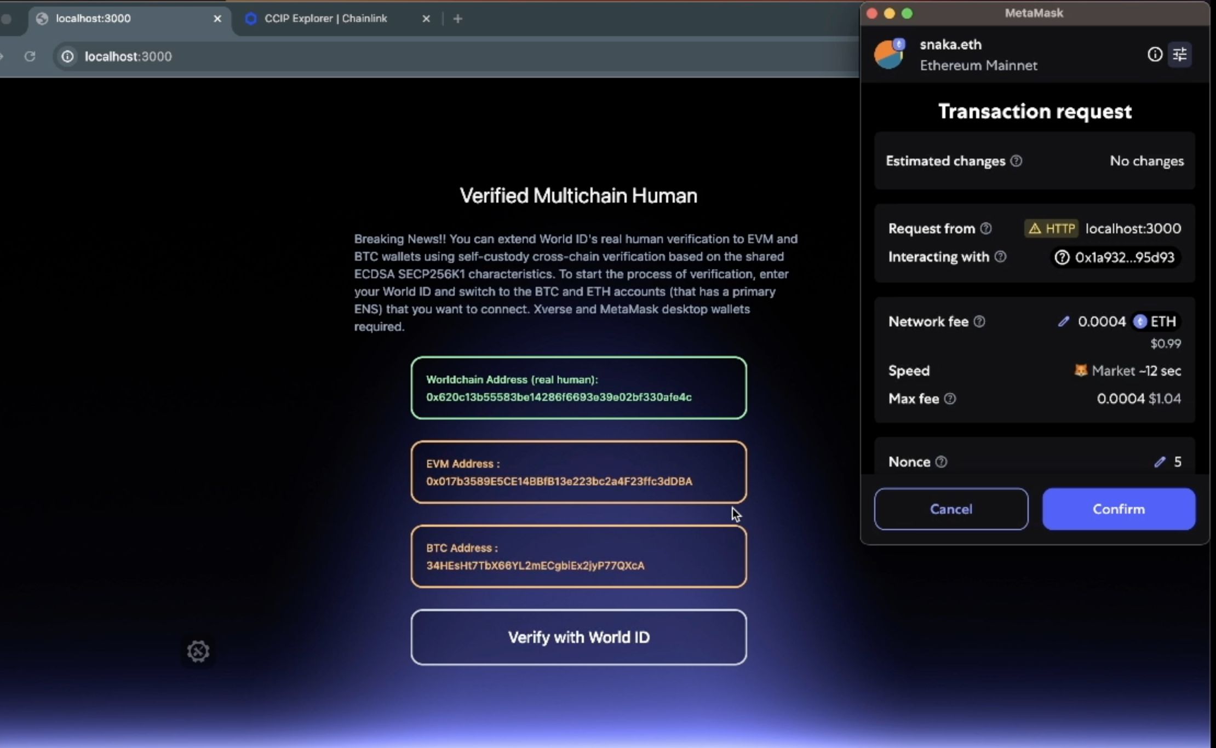The width and height of the screenshot is (1216, 748).
Task: Click 'Market ~12 sec' speed value
Action: coord(1136,371)
